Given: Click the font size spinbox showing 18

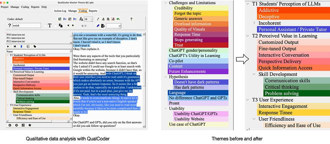Looking at the screenshot, I should (x=88, y=19).
